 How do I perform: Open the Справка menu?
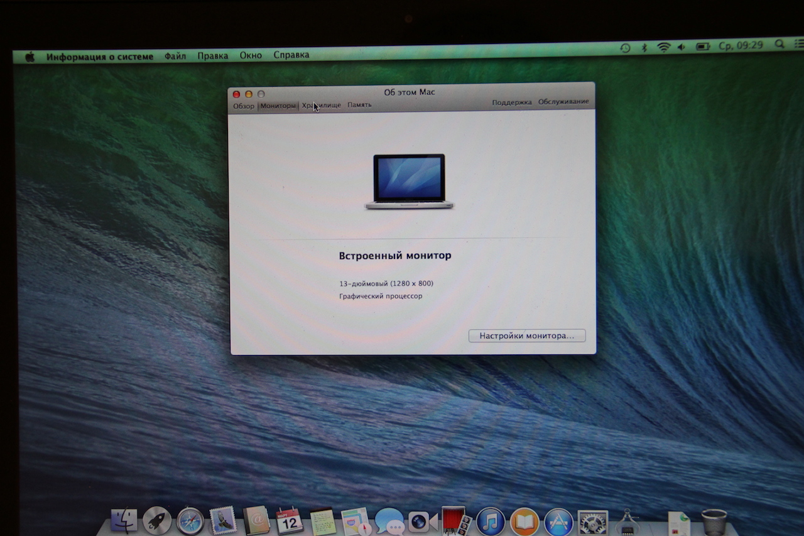click(x=291, y=55)
